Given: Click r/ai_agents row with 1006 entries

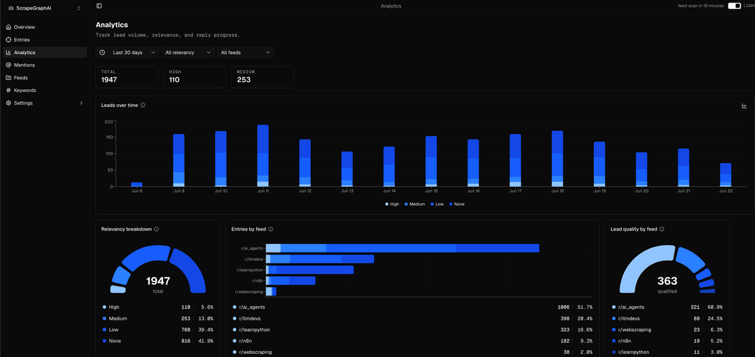Looking at the screenshot, I should coord(412,307).
